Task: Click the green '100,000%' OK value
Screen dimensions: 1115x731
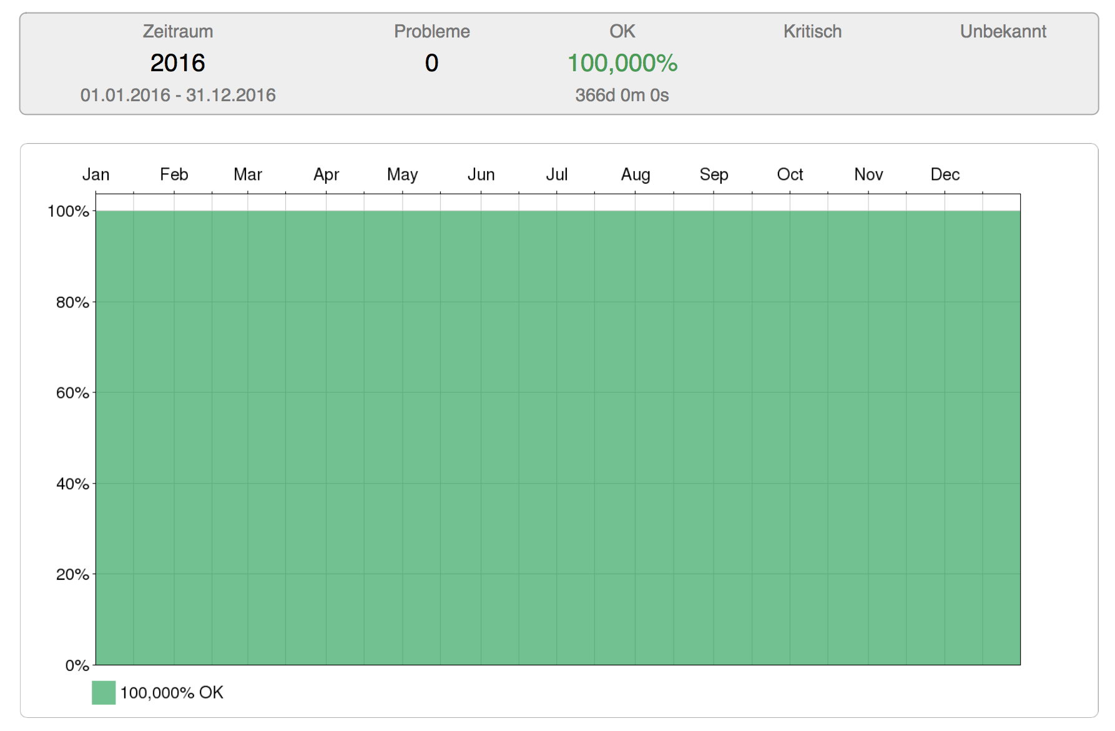Action: coord(622,63)
